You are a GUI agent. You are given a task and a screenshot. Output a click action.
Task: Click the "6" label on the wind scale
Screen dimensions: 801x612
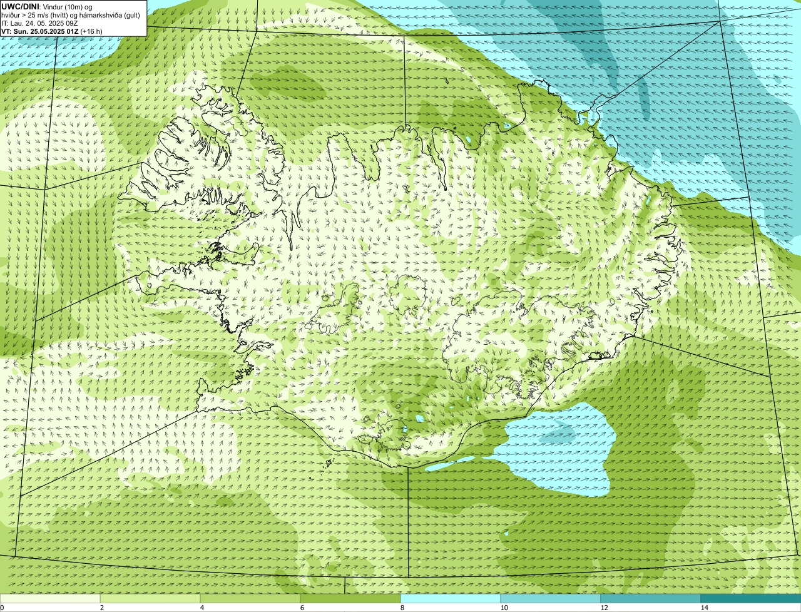[x=302, y=608]
